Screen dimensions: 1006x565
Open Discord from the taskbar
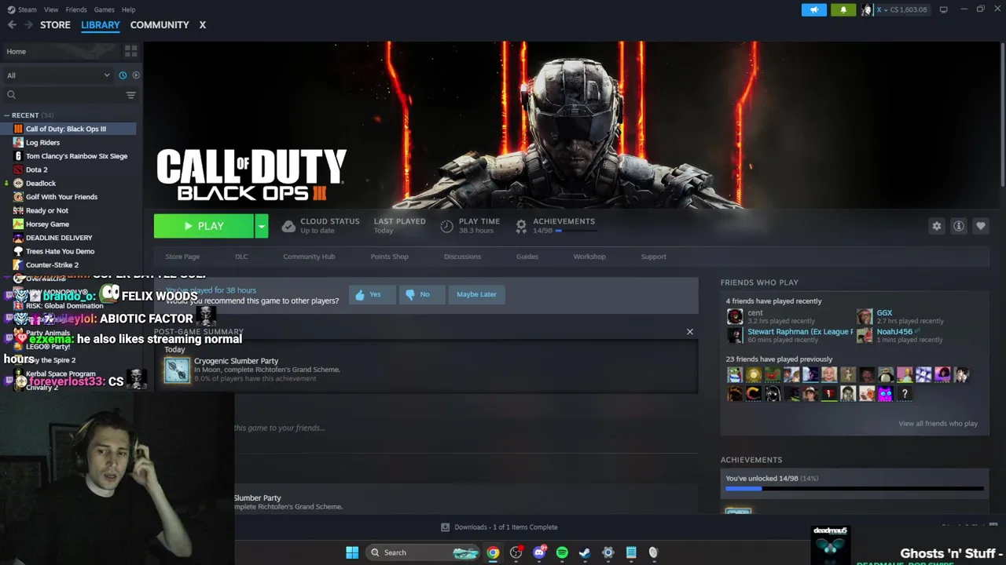coord(539,552)
